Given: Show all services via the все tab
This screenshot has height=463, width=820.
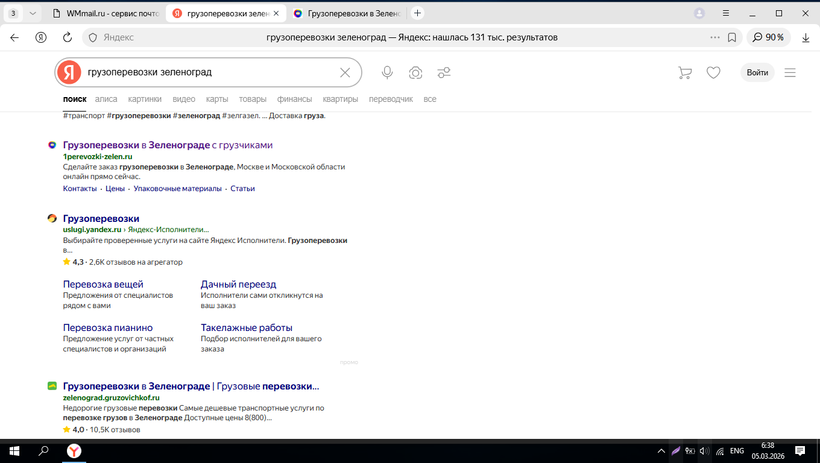Looking at the screenshot, I should (430, 99).
